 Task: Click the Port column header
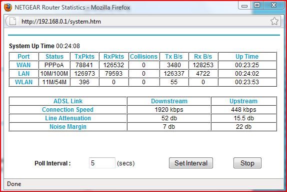pos(23,57)
